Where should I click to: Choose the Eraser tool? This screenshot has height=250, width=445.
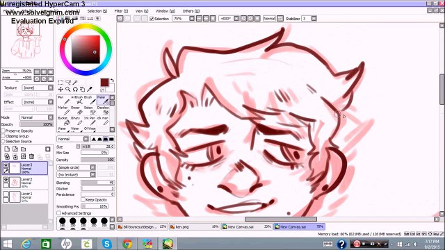coord(77,110)
